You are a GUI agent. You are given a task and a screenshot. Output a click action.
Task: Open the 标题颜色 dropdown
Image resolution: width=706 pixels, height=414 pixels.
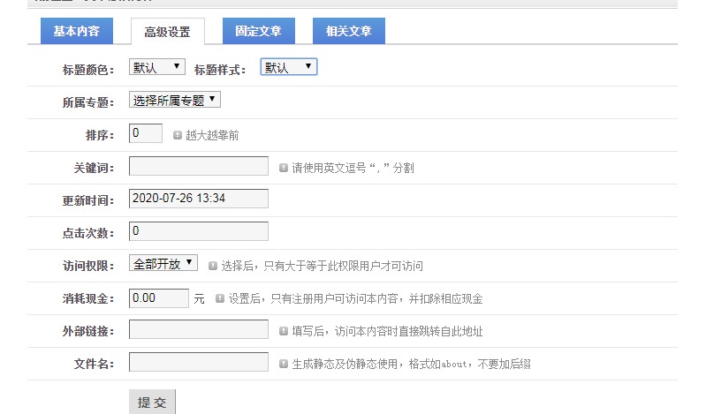click(157, 67)
